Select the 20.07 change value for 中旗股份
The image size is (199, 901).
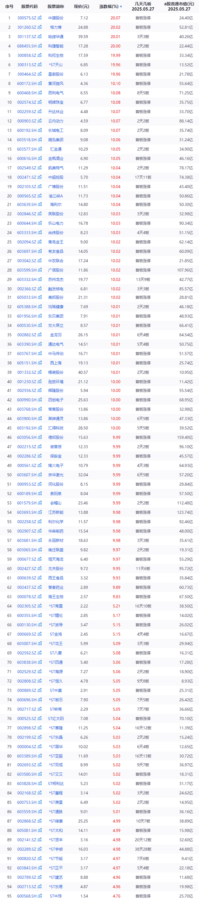point(116,18)
